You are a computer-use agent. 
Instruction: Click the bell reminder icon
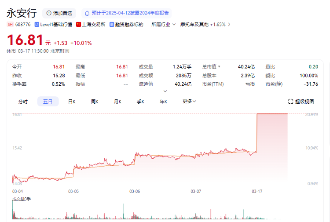pyautogui.click(x=87, y=13)
